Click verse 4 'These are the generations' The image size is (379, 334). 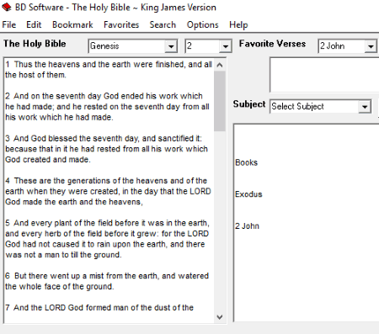(x=108, y=191)
